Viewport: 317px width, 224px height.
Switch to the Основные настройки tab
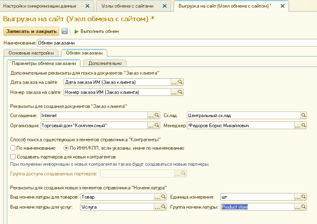[x=31, y=53]
